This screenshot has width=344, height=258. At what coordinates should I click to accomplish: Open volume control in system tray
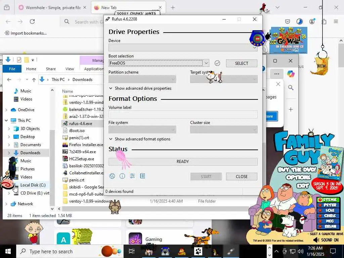301,251
